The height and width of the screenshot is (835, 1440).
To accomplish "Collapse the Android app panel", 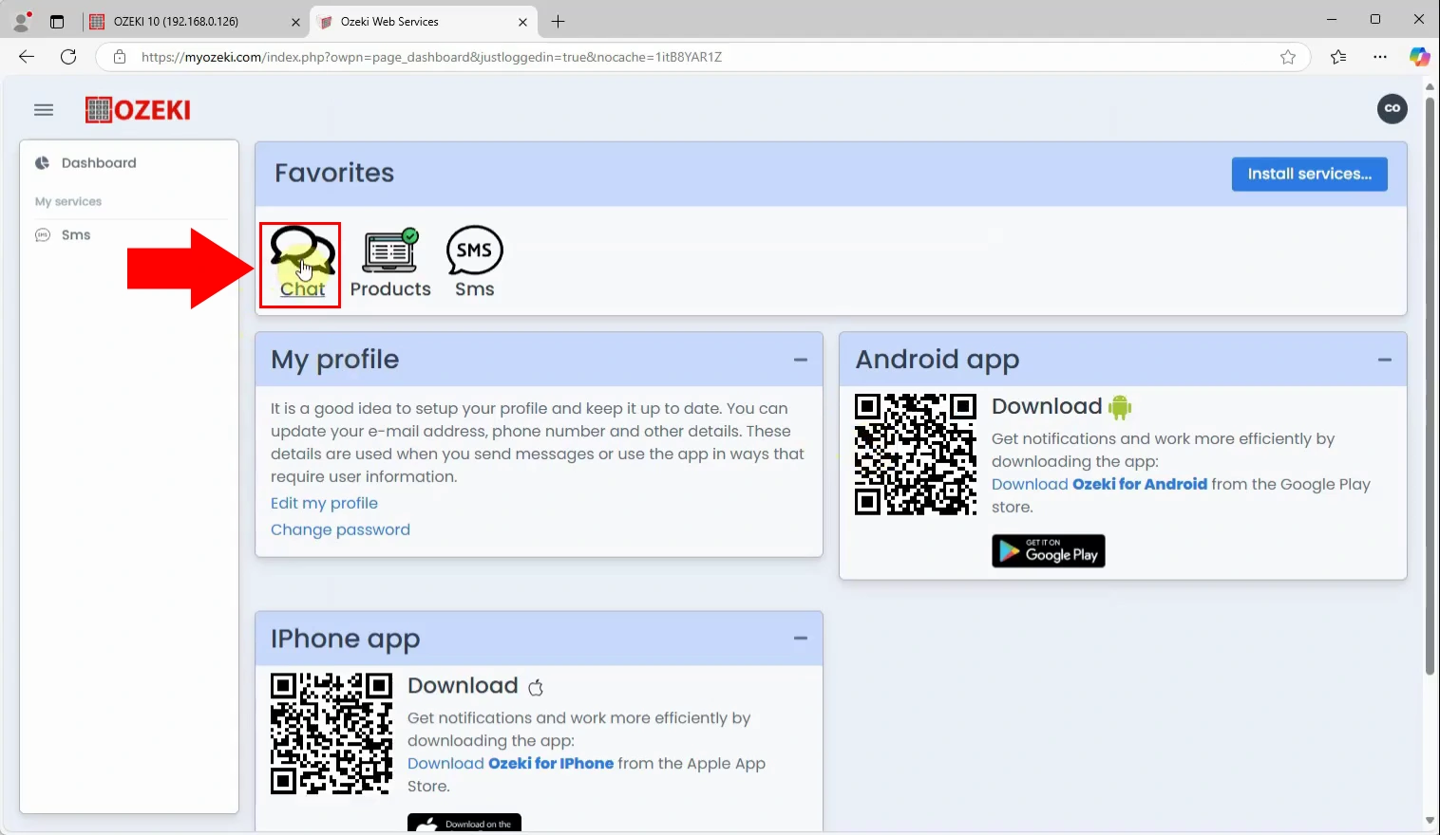I will (x=1385, y=360).
